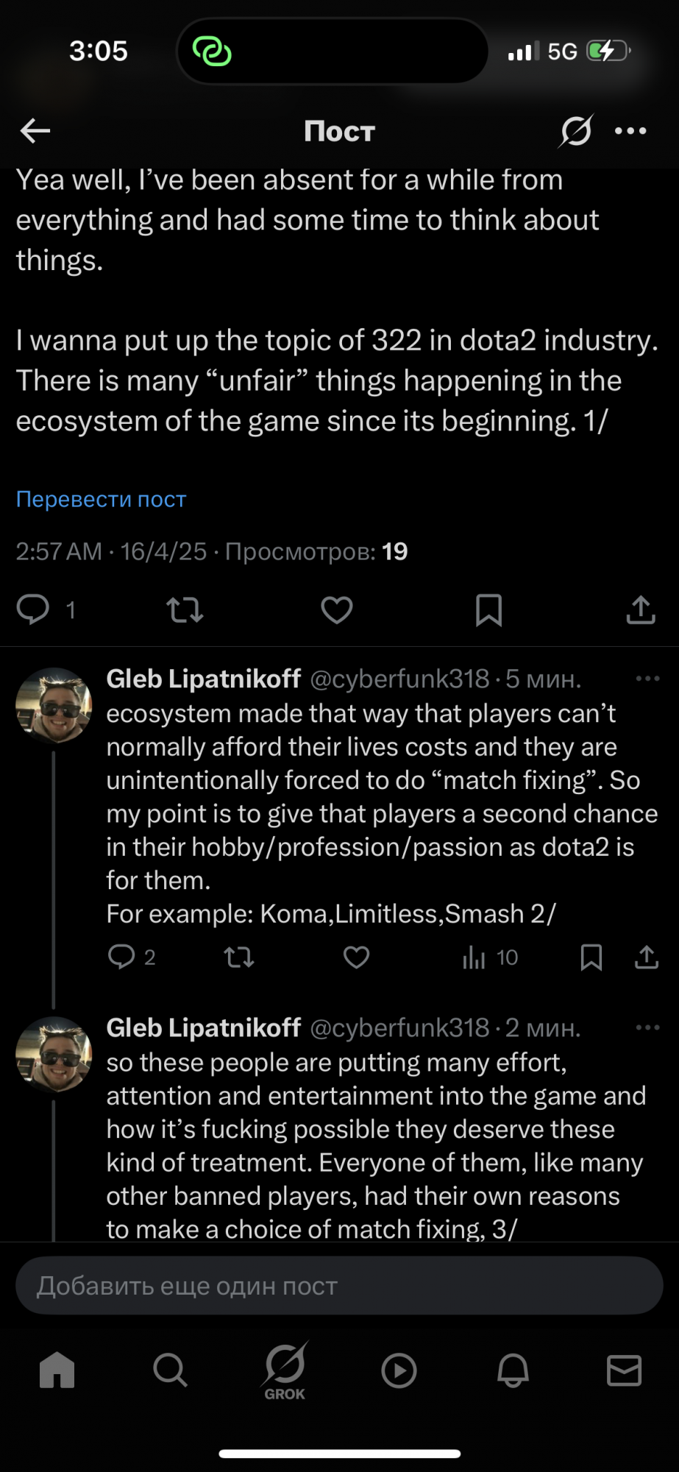Repost the main post
Screen dimensions: 679x1472
(185, 609)
